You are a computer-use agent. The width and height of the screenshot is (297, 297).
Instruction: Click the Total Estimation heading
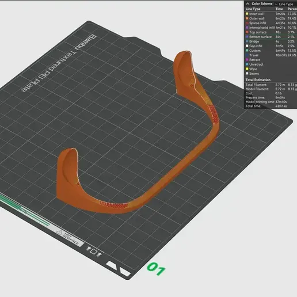(258, 80)
